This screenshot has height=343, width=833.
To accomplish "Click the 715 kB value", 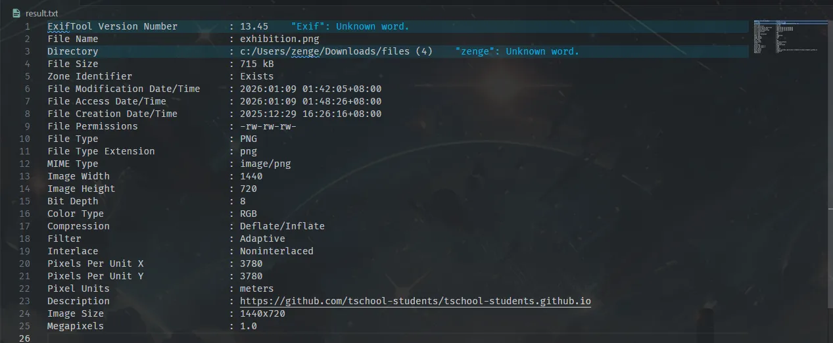I will [x=257, y=64].
